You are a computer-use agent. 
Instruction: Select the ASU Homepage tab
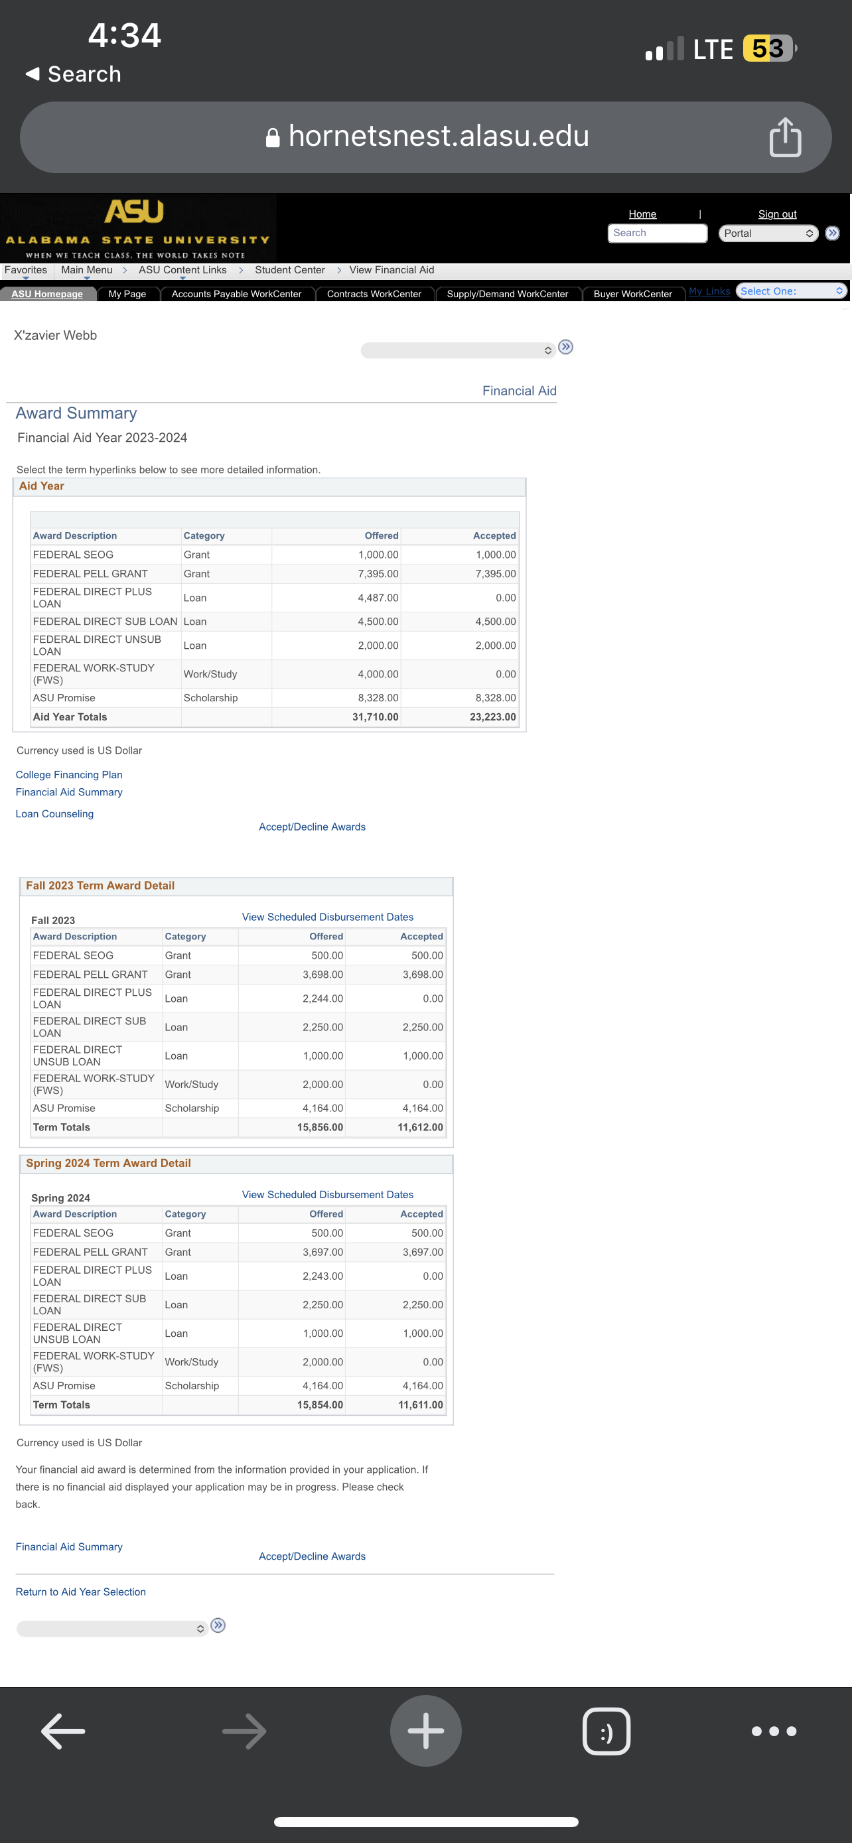pyautogui.click(x=47, y=294)
